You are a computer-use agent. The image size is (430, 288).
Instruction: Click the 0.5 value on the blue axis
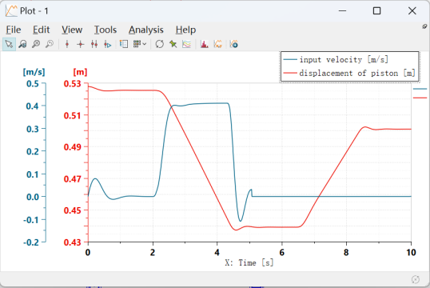pos(33,83)
